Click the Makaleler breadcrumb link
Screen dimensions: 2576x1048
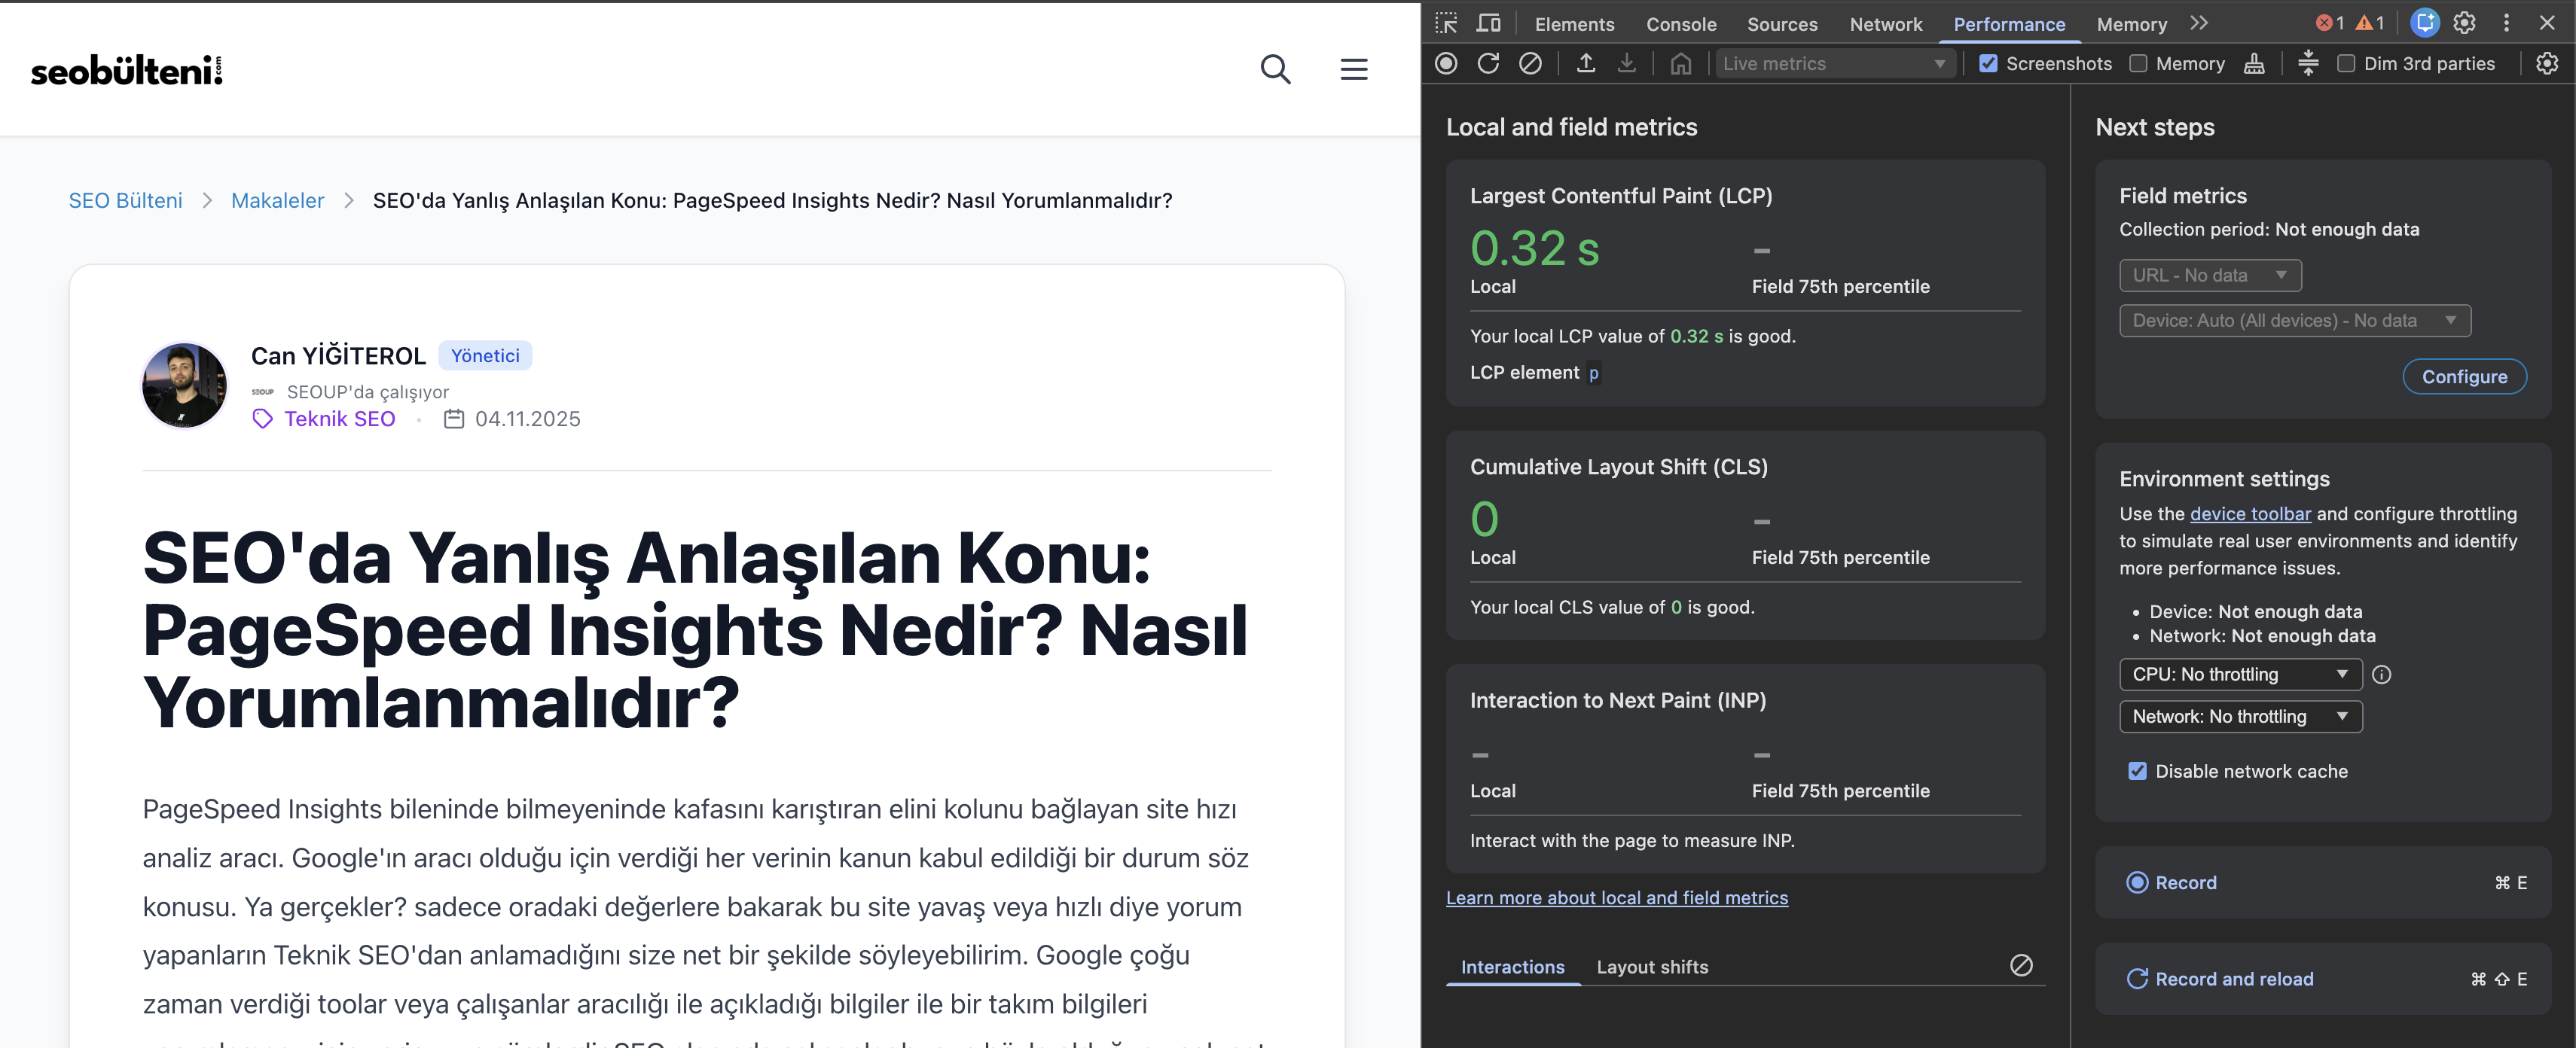point(277,200)
